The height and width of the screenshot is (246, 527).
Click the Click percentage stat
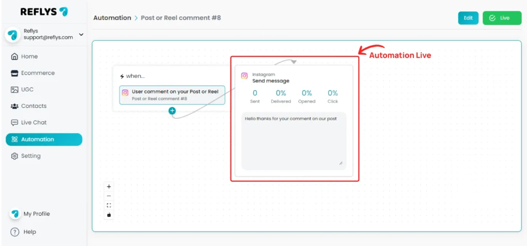pyautogui.click(x=333, y=96)
